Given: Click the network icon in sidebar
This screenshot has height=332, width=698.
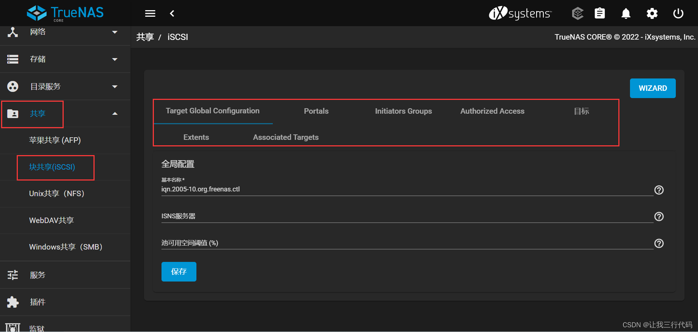Looking at the screenshot, I should click(13, 32).
